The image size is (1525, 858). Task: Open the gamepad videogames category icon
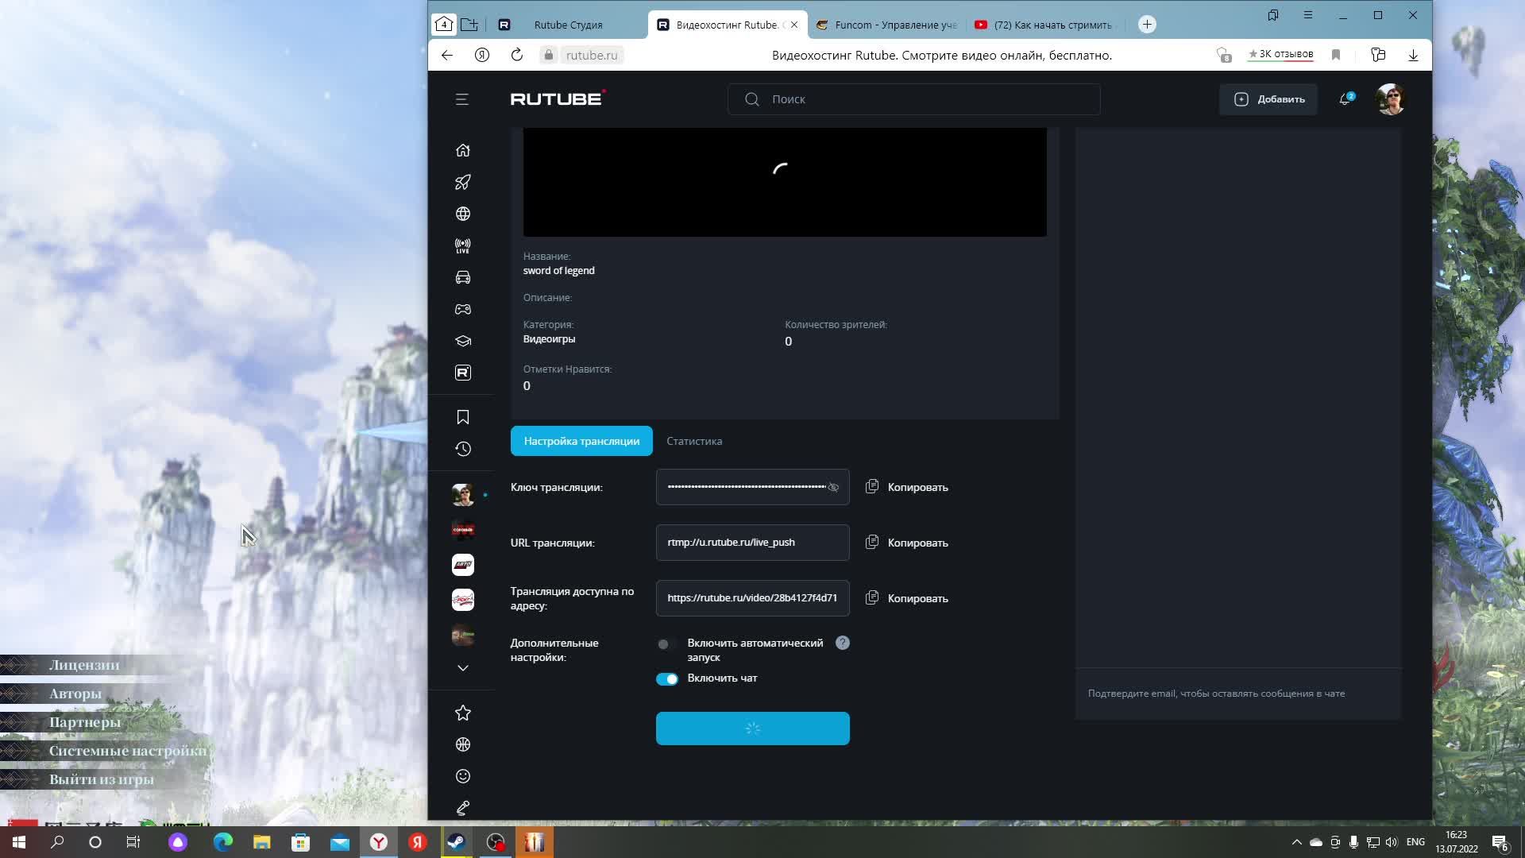pyautogui.click(x=462, y=309)
